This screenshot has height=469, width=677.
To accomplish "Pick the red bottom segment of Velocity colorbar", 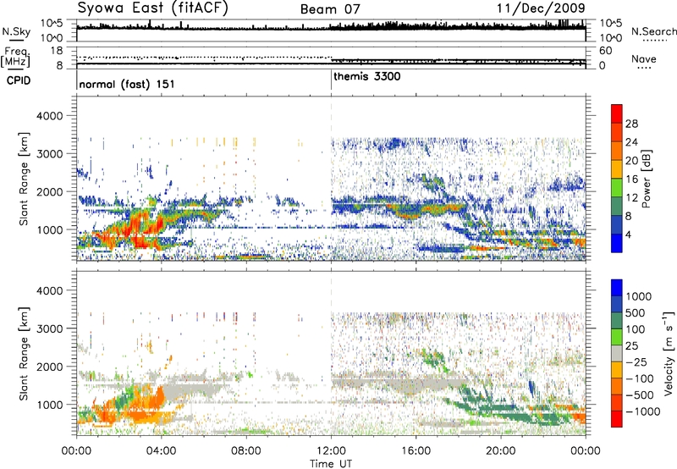I will [617, 419].
